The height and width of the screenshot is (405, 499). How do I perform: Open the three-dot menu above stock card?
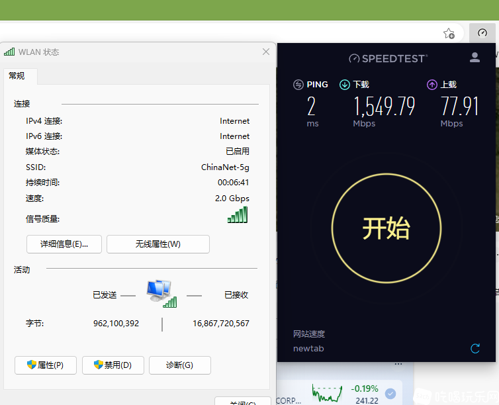[x=398, y=364]
